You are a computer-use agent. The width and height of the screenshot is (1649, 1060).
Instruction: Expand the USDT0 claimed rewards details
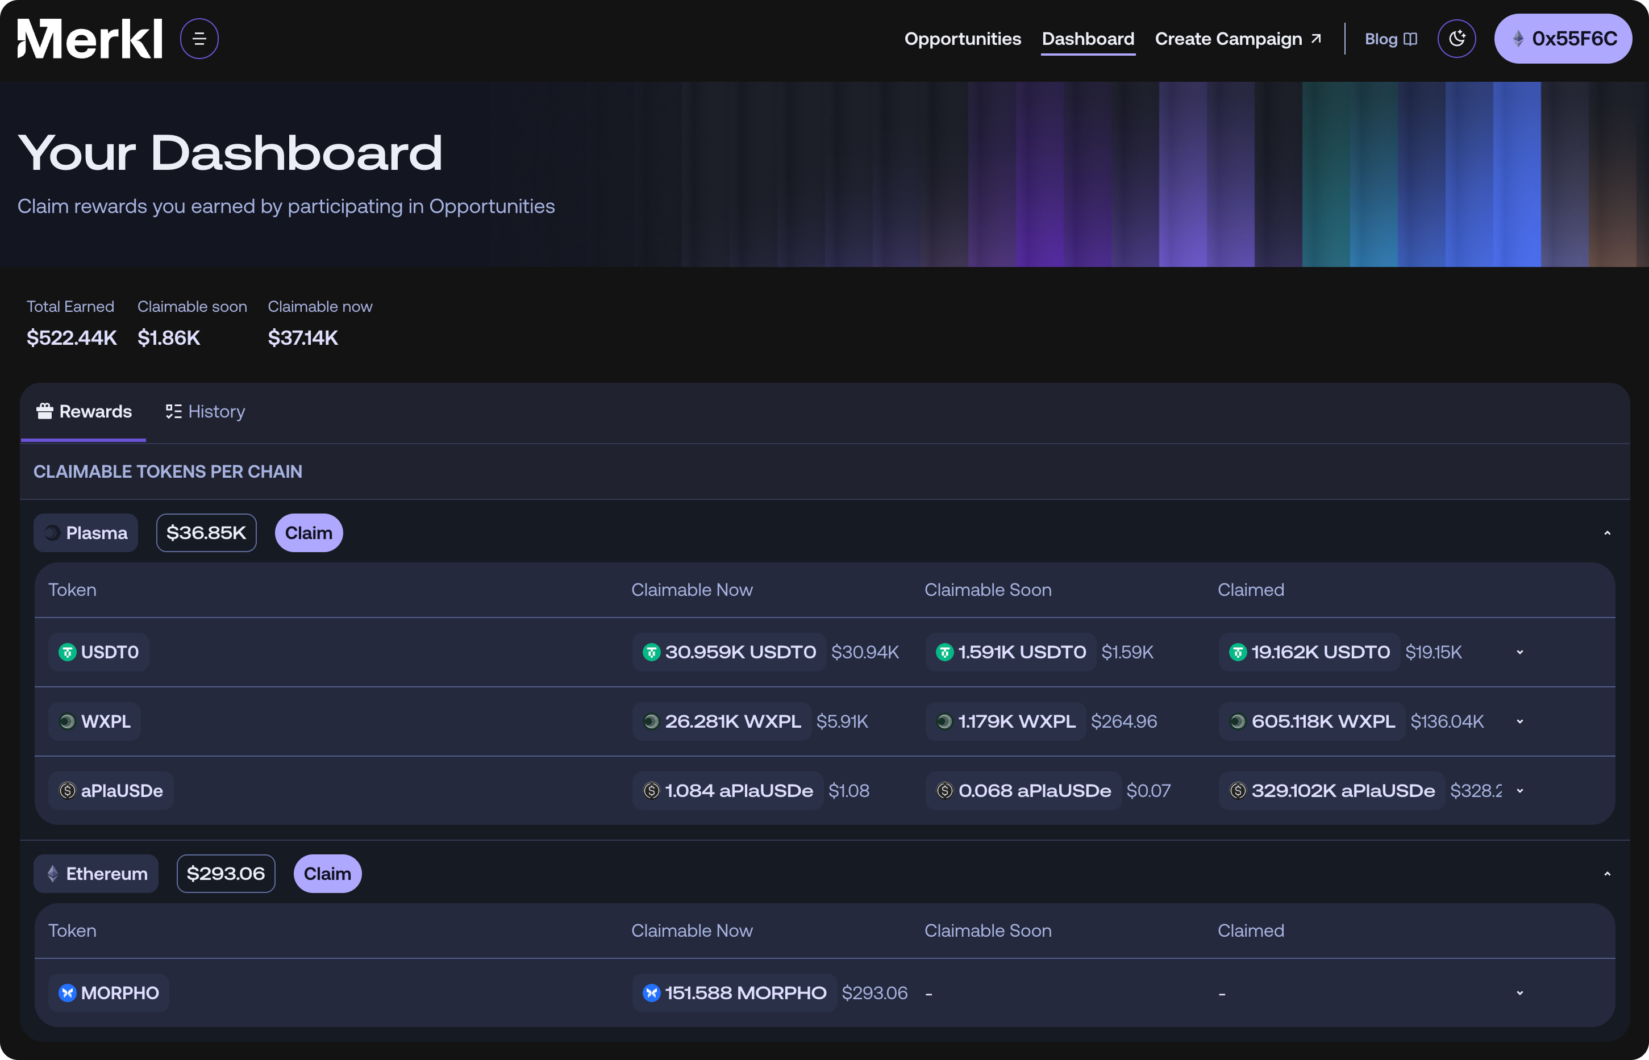1520,652
